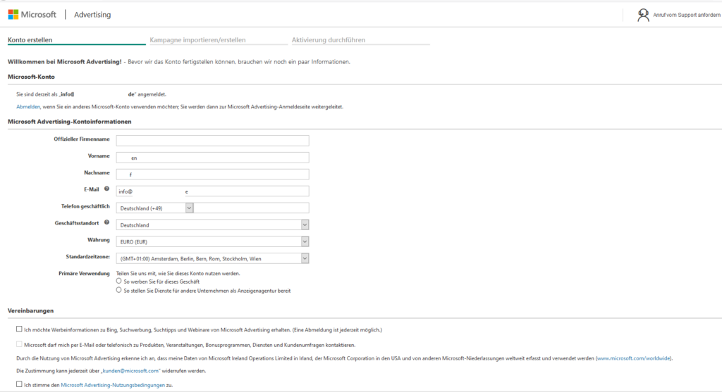This screenshot has width=722, height=392.
Task: Switch to Kampagne importieren/erstellen tab
Action: coord(197,40)
